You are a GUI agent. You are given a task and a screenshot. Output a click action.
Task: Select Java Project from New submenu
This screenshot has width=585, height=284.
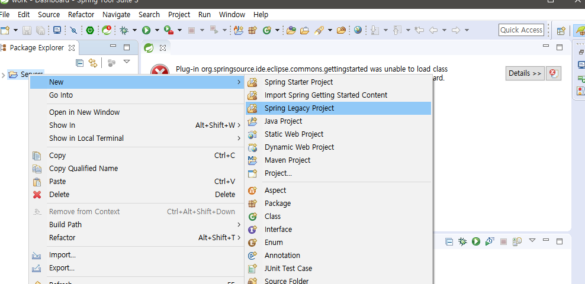(339, 121)
